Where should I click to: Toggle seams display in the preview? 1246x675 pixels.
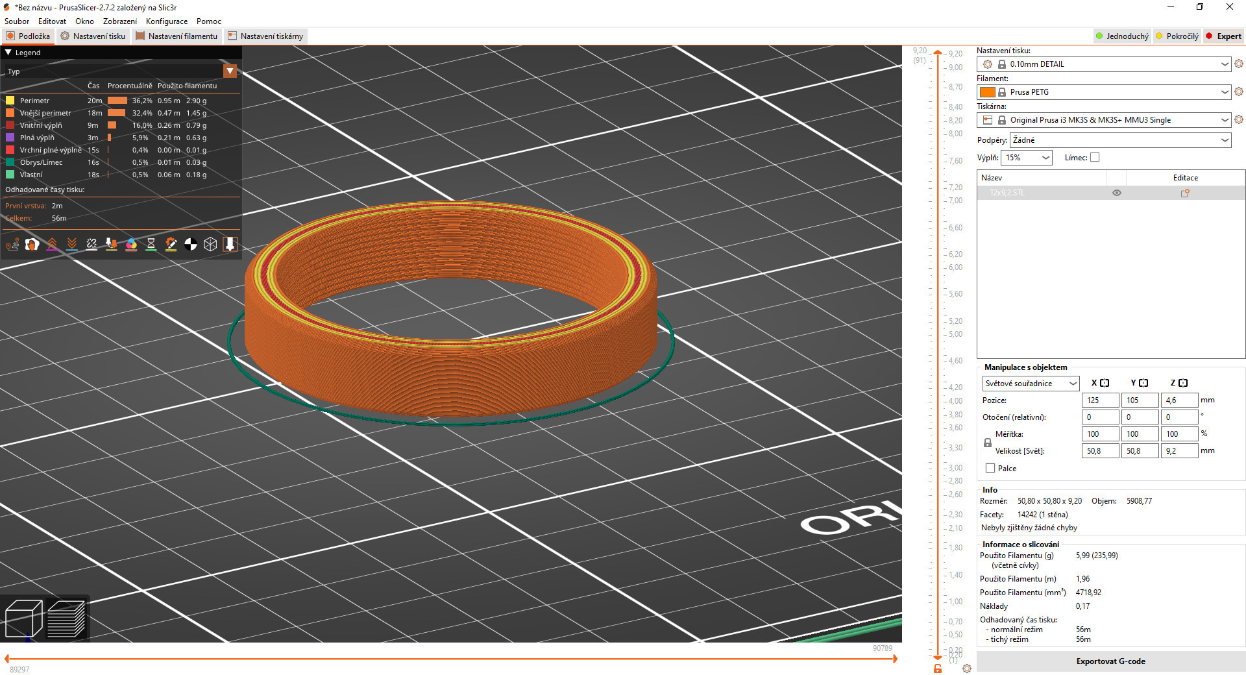tap(92, 245)
